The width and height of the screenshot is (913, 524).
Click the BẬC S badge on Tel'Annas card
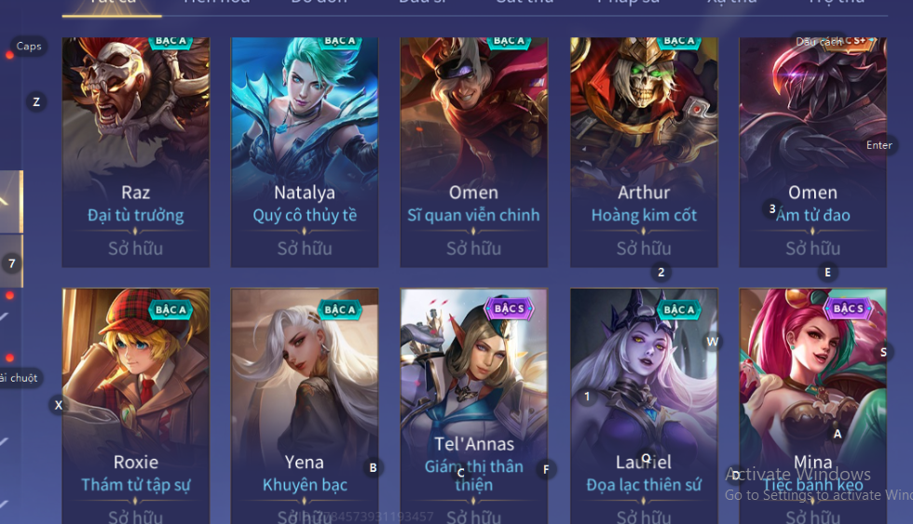510,308
